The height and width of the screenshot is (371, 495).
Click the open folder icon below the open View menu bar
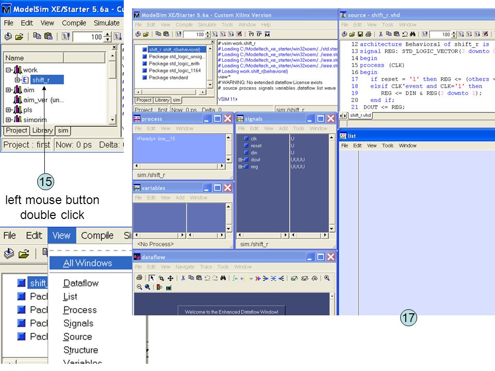pos(23,254)
